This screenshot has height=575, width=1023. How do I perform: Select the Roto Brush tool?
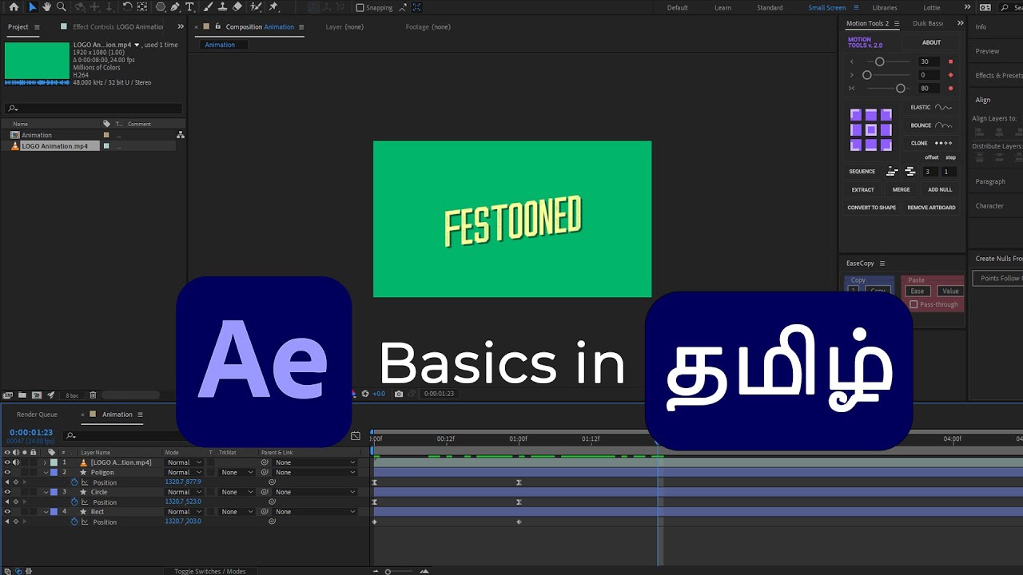click(x=256, y=7)
